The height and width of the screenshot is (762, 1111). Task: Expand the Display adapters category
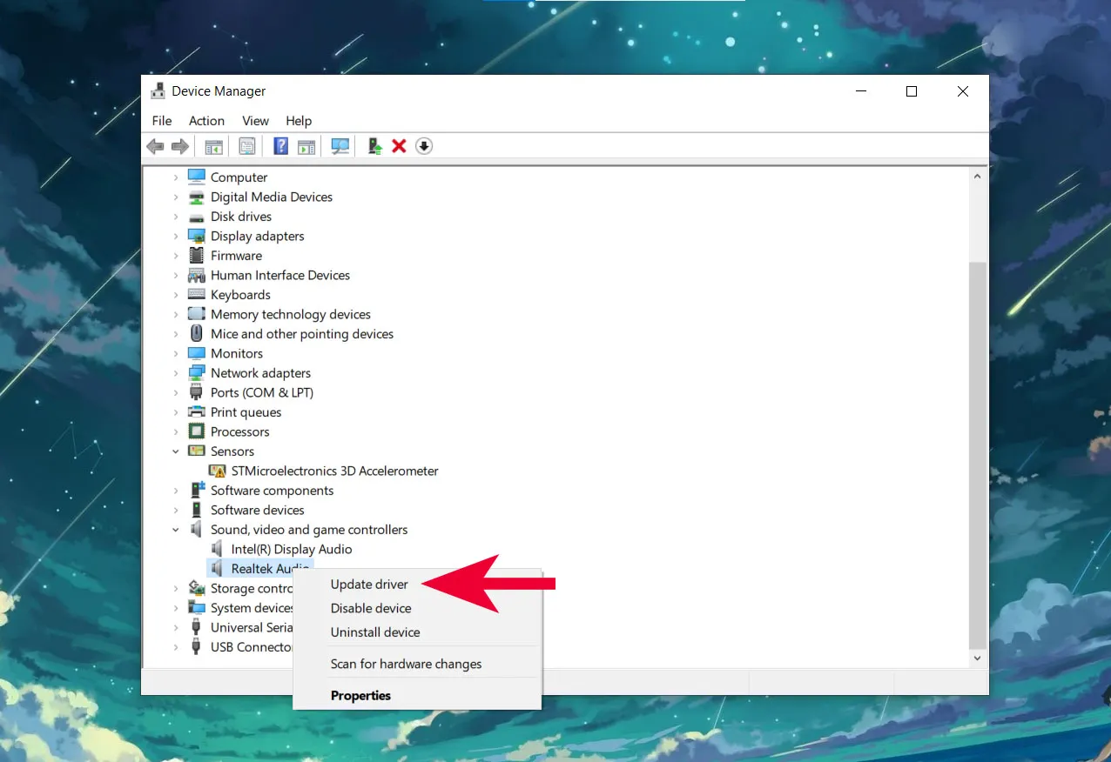(x=177, y=236)
